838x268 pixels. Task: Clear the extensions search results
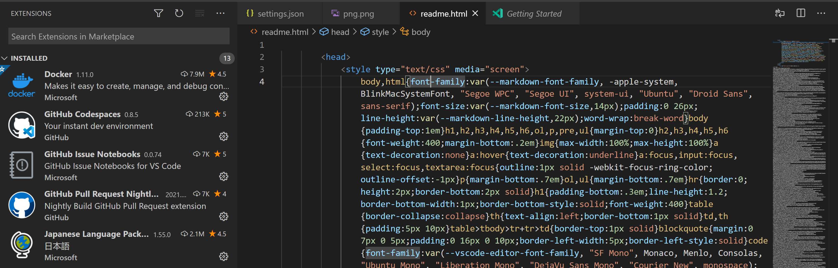pyautogui.click(x=200, y=13)
